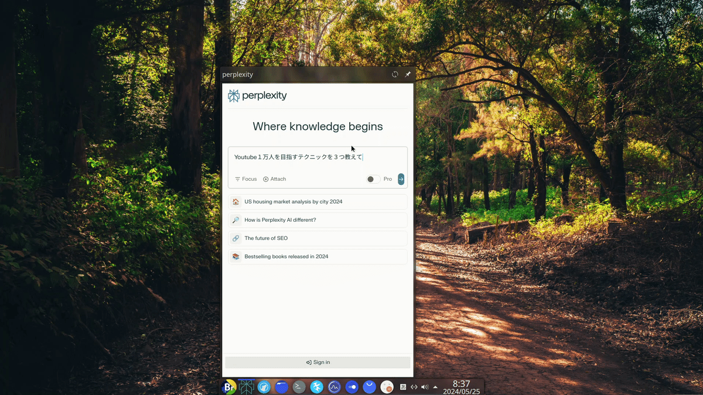The height and width of the screenshot is (395, 703).
Task: Click the books emoji icon in suggestions
Action: tap(236, 256)
